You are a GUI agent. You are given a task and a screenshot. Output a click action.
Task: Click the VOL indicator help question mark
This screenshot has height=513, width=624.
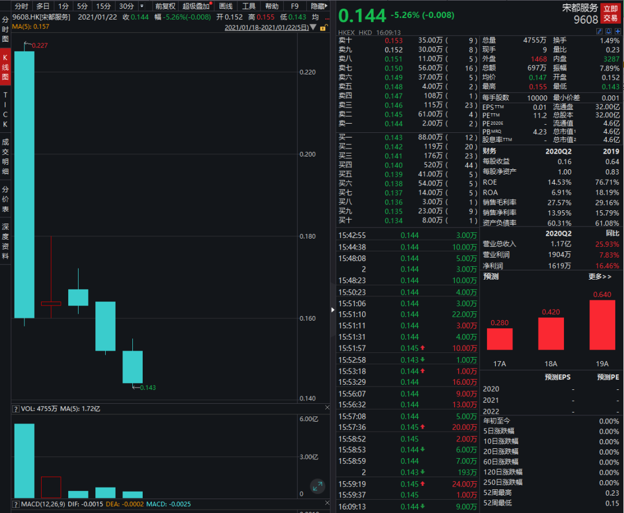(x=16, y=409)
